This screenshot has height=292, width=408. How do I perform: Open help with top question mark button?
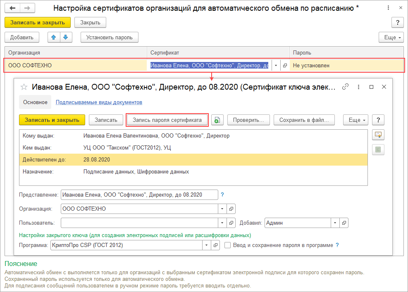coord(397,22)
